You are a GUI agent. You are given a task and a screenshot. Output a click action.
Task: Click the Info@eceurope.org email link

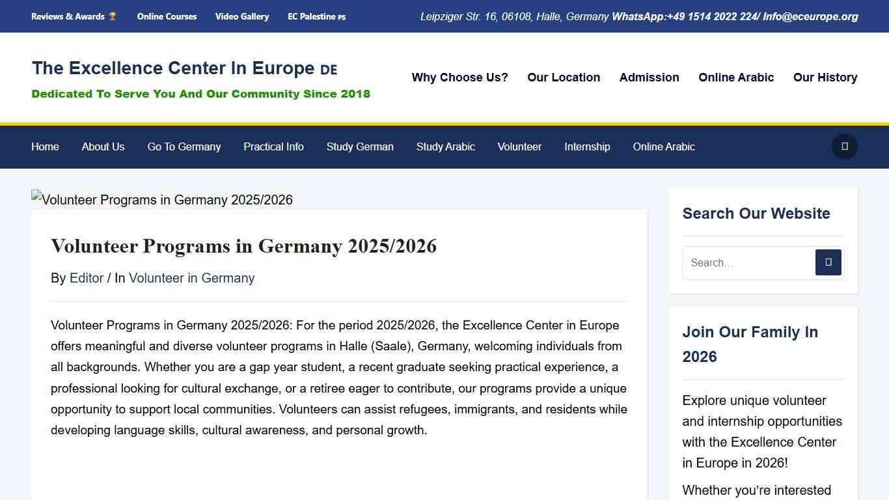(x=811, y=16)
